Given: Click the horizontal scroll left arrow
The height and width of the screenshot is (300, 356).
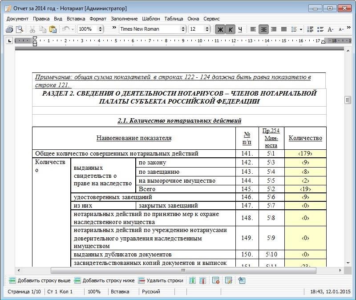Looking at the screenshot, I should pyautogui.click(x=19, y=270).
